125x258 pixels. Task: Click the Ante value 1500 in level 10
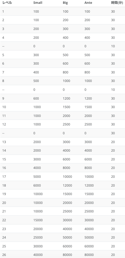tap(88, 107)
